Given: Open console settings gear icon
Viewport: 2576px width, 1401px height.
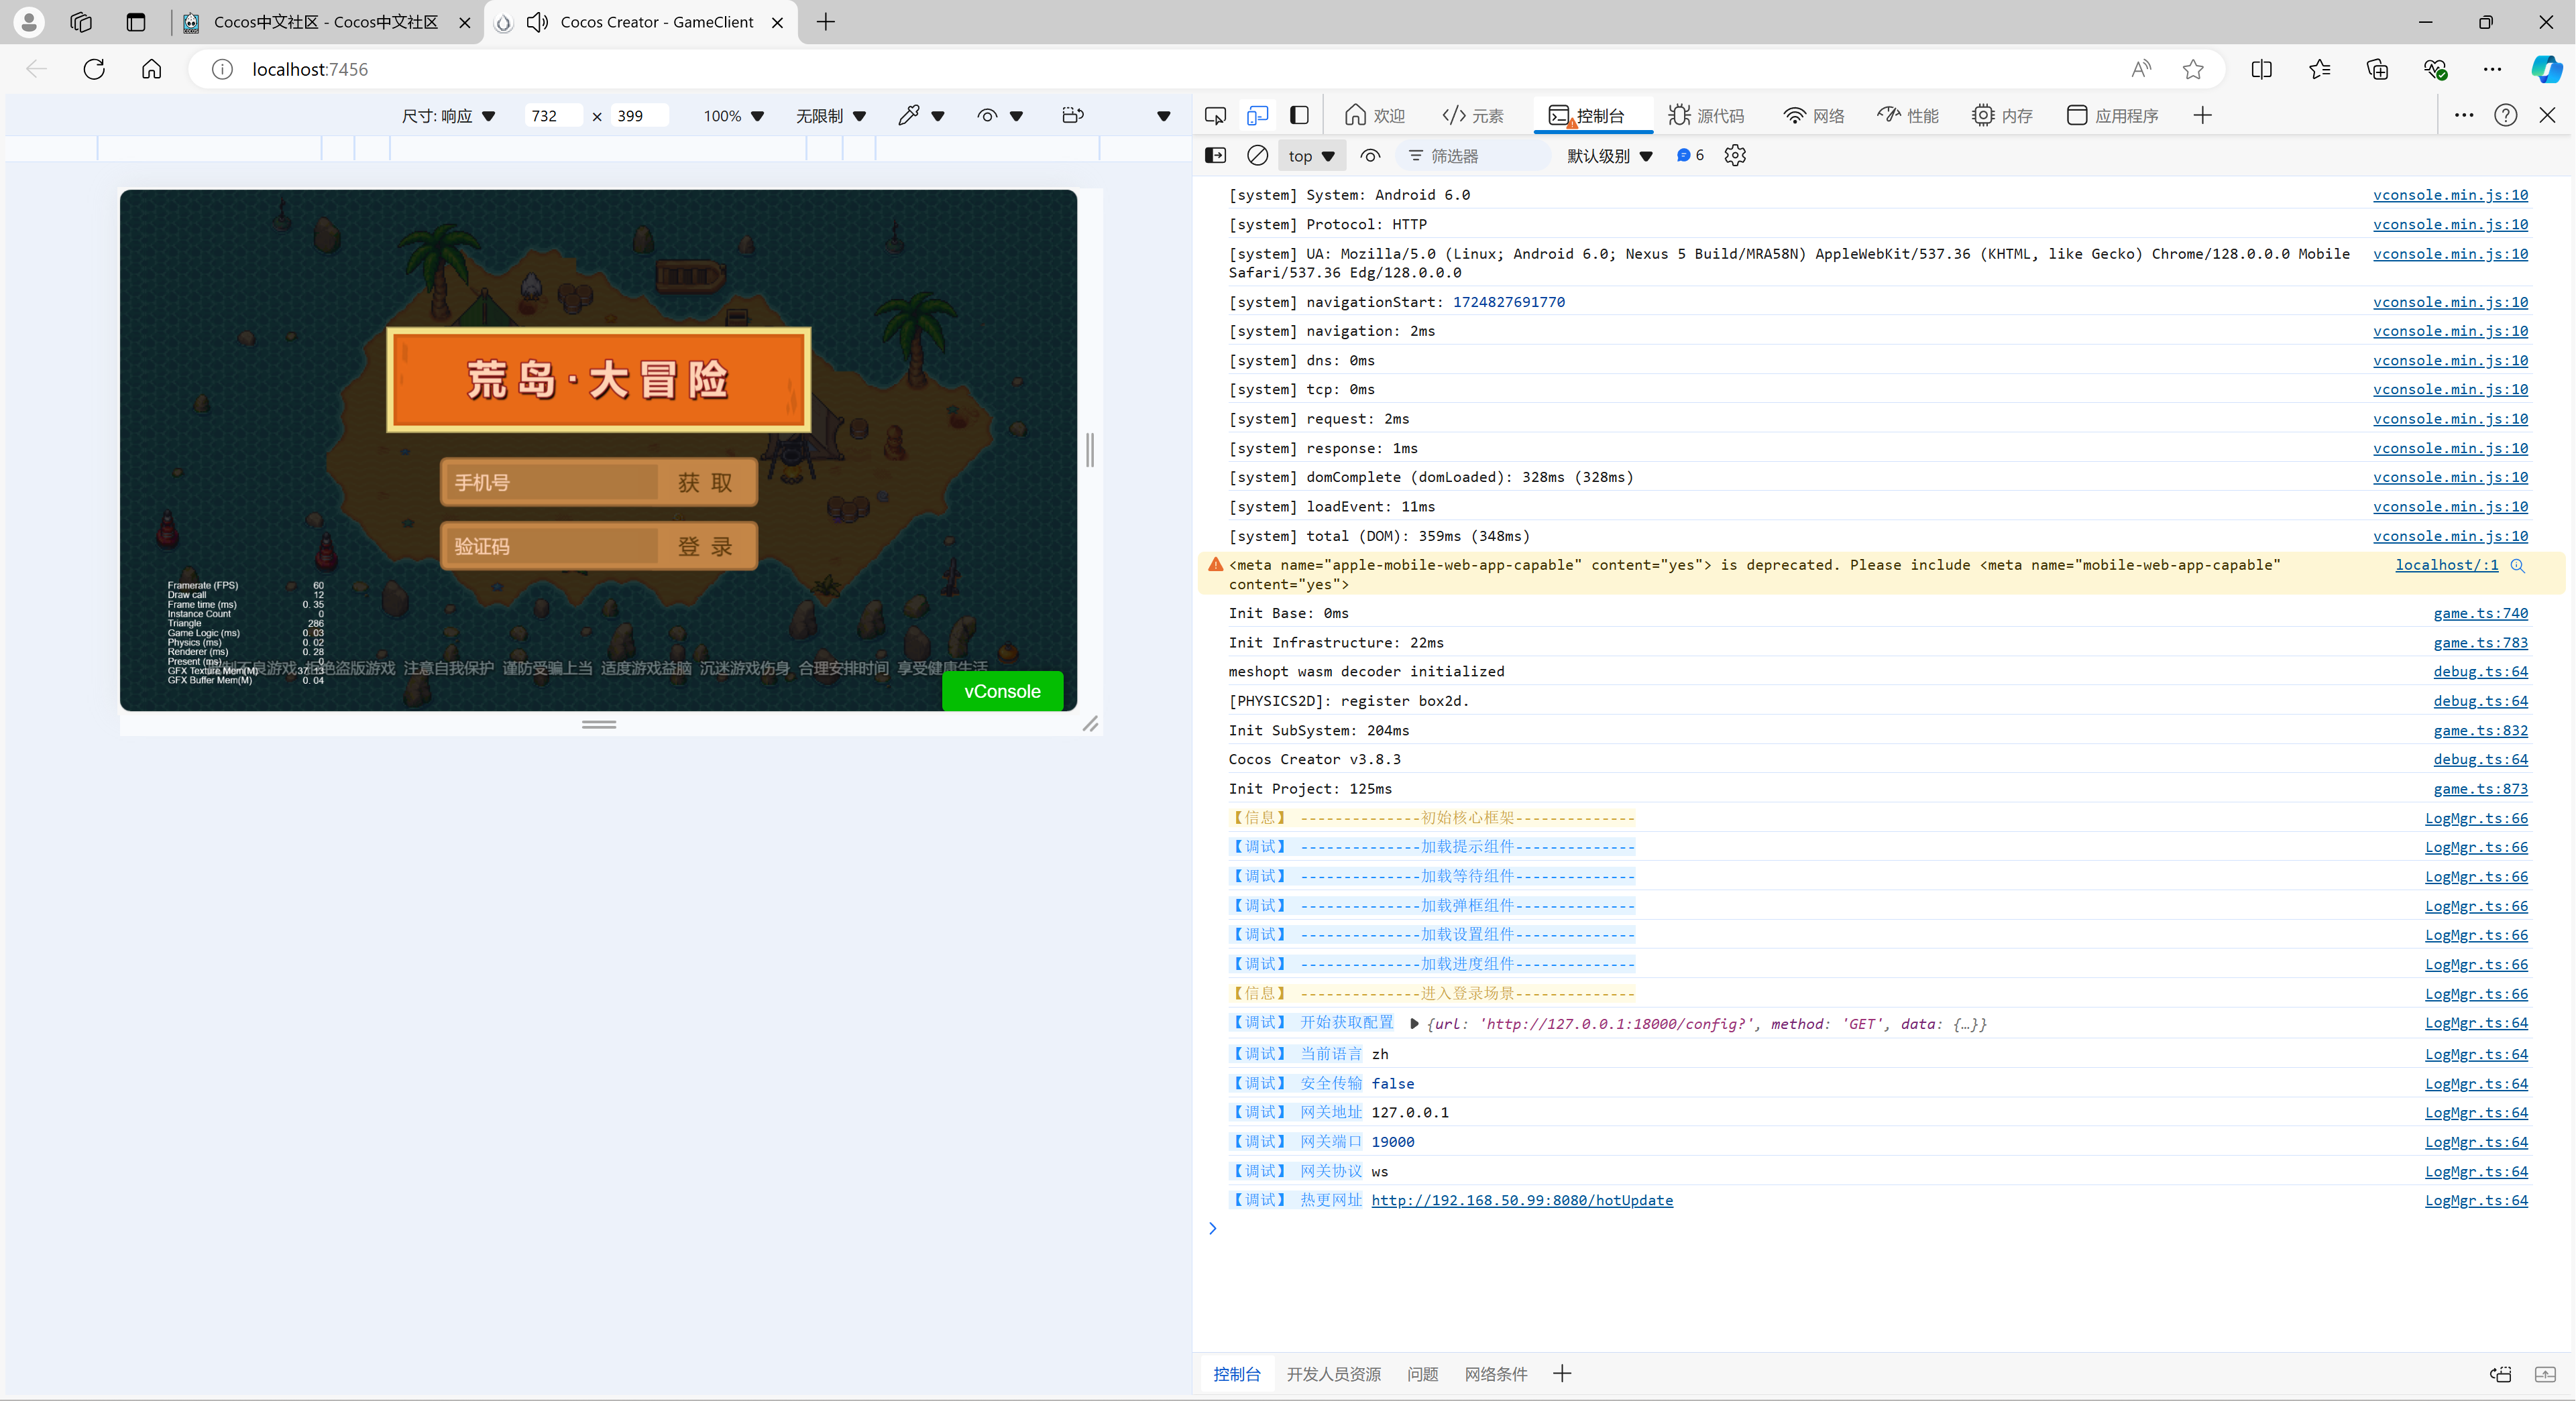Looking at the screenshot, I should pyautogui.click(x=1735, y=155).
